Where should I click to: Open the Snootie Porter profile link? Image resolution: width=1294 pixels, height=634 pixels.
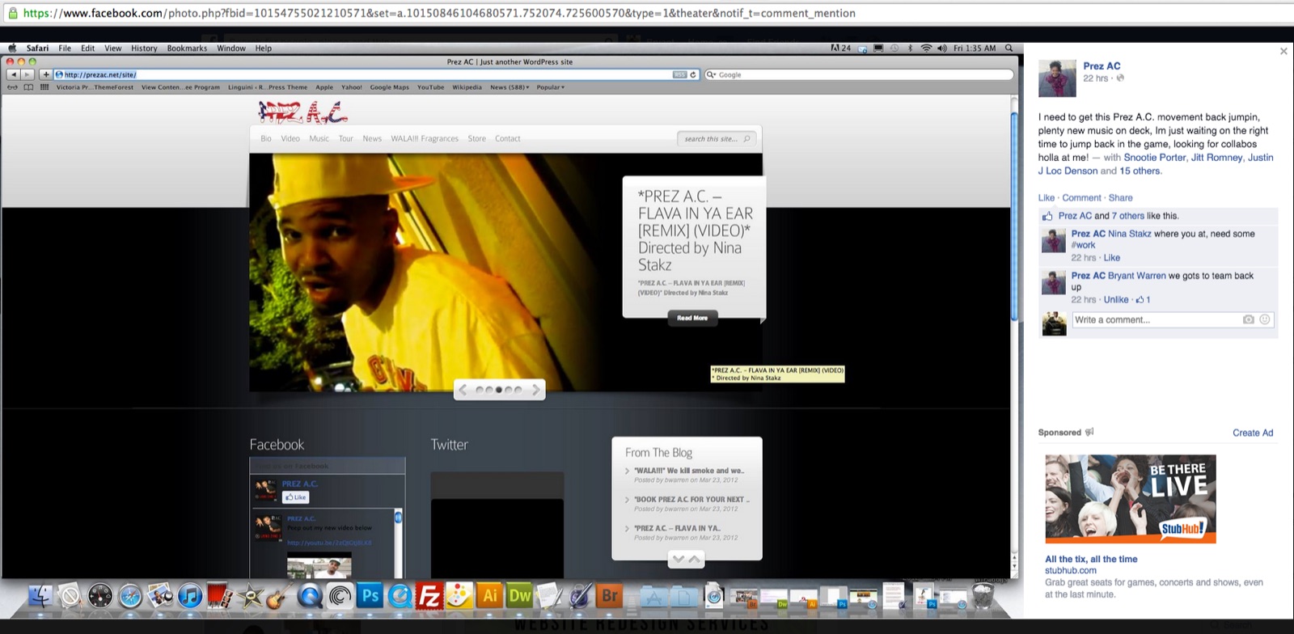(x=1155, y=158)
